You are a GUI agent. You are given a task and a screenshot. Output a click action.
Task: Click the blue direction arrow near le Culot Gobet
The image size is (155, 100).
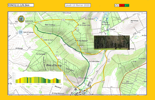coord(88,69)
